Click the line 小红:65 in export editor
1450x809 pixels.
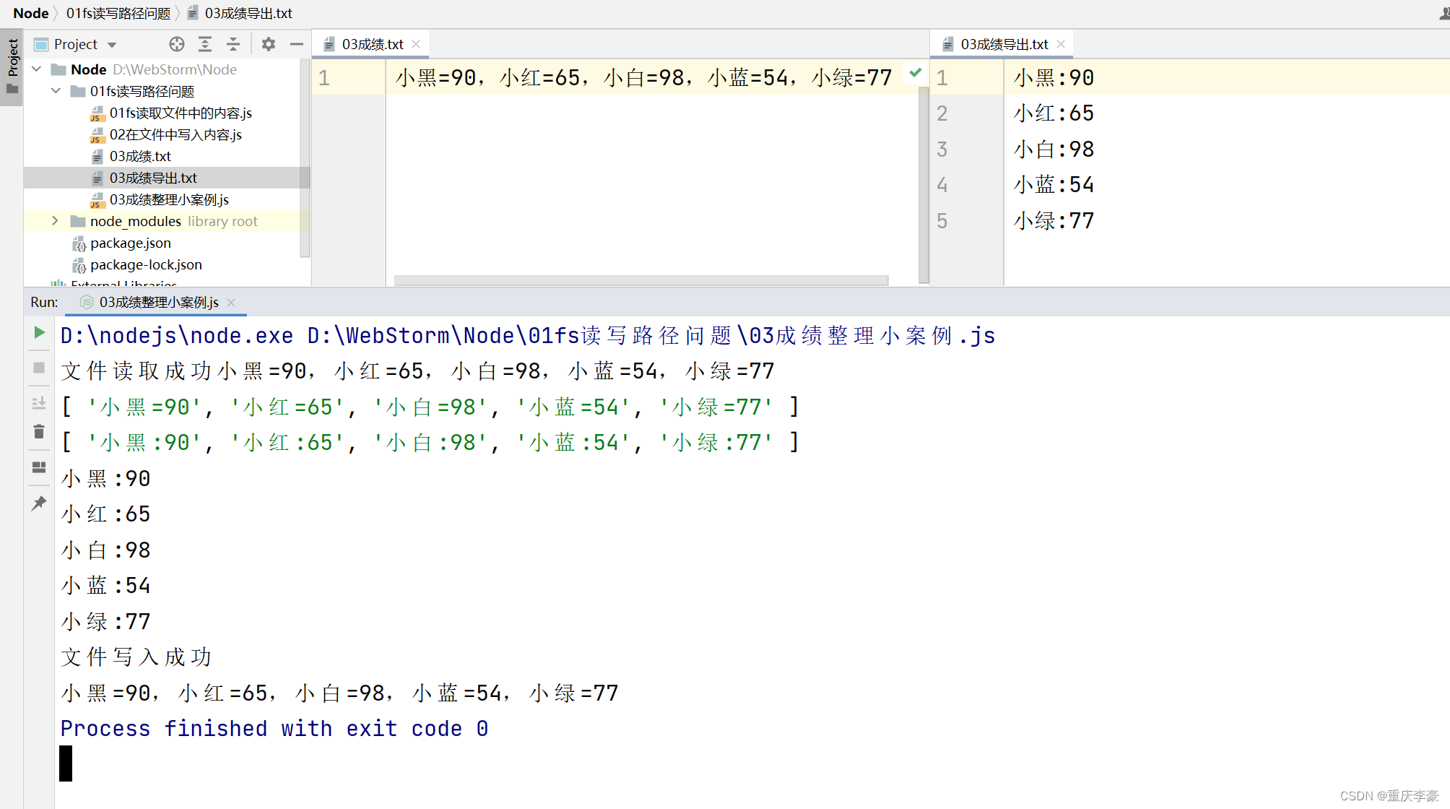tap(1054, 113)
